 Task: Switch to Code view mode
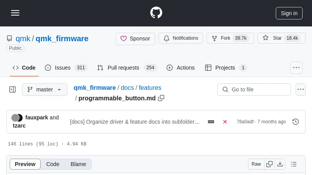tap(53, 164)
